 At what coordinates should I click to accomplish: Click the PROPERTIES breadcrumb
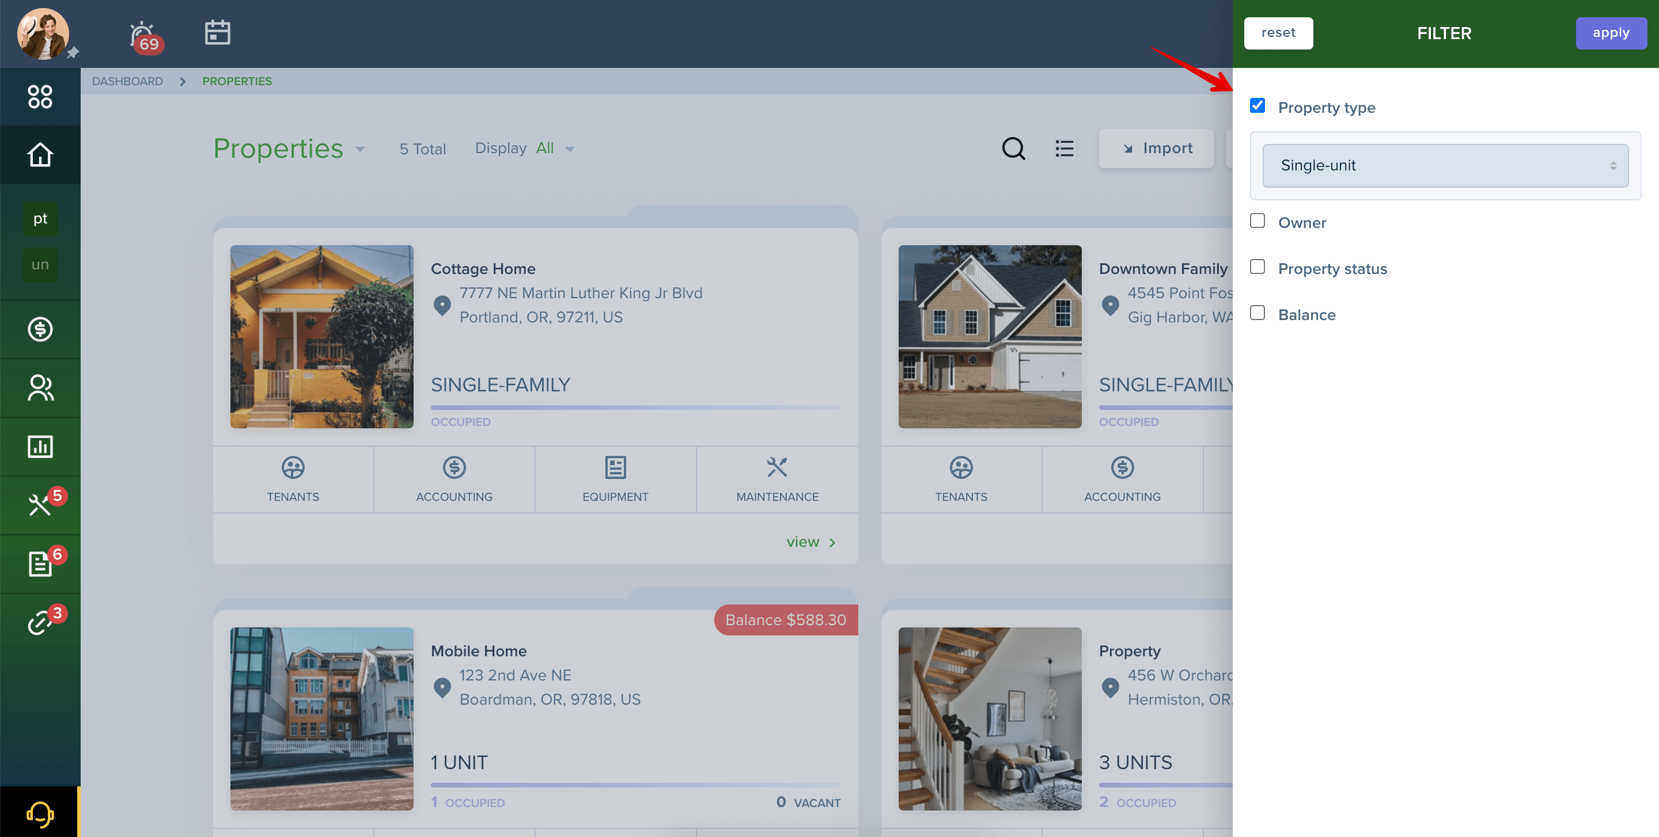237,81
